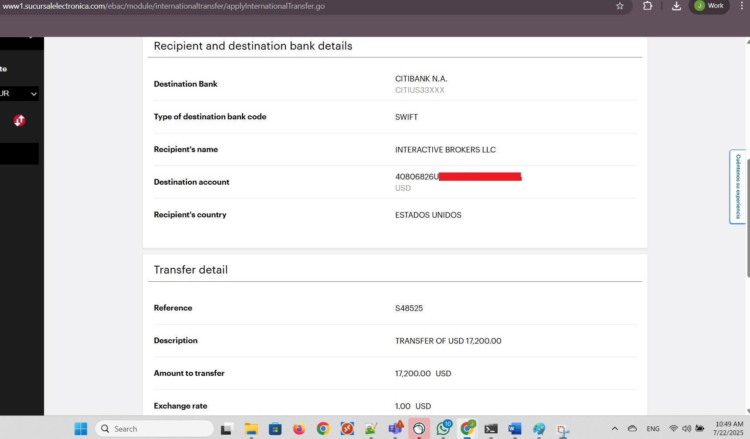The image size is (750, 439).
Task: Select the 1.00 USD exchange rate value
Action: click(x=413, y=406)
